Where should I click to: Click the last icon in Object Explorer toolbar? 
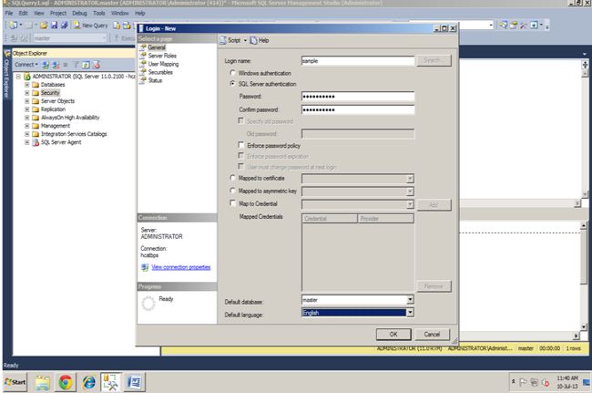[97, 65]
